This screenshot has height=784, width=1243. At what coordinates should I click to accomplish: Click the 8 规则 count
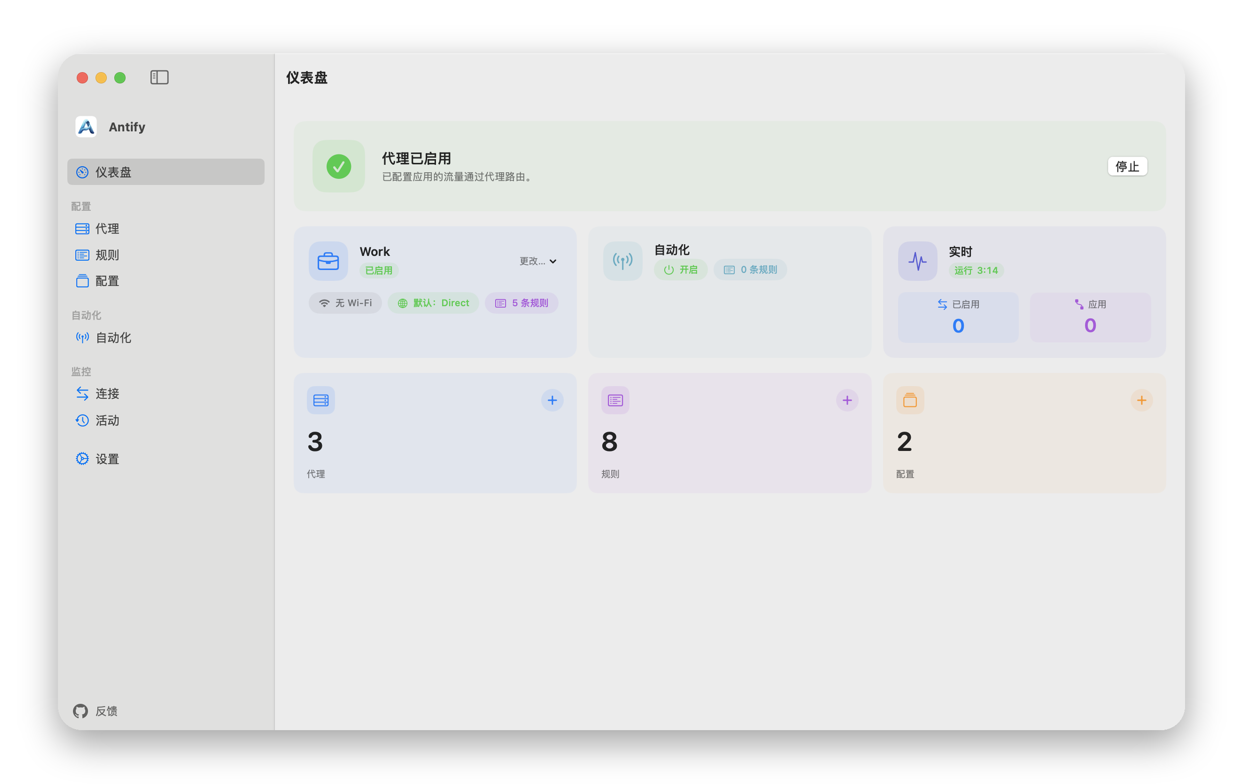point(610,442)
